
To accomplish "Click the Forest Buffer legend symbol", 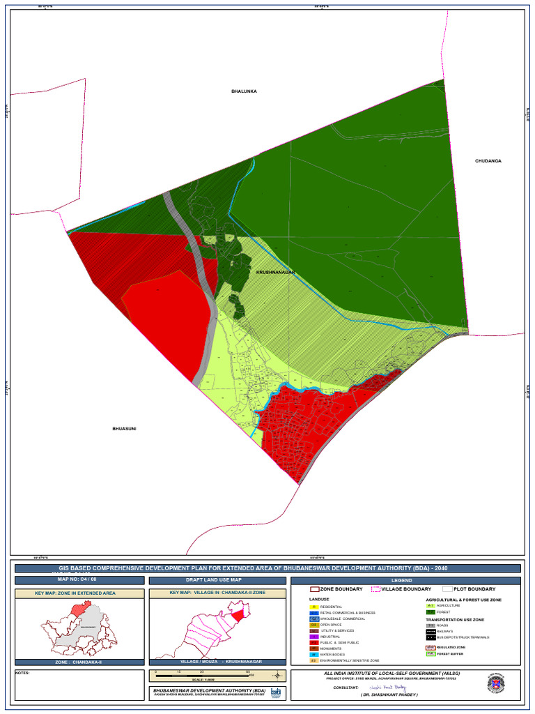I will (431, 655).
